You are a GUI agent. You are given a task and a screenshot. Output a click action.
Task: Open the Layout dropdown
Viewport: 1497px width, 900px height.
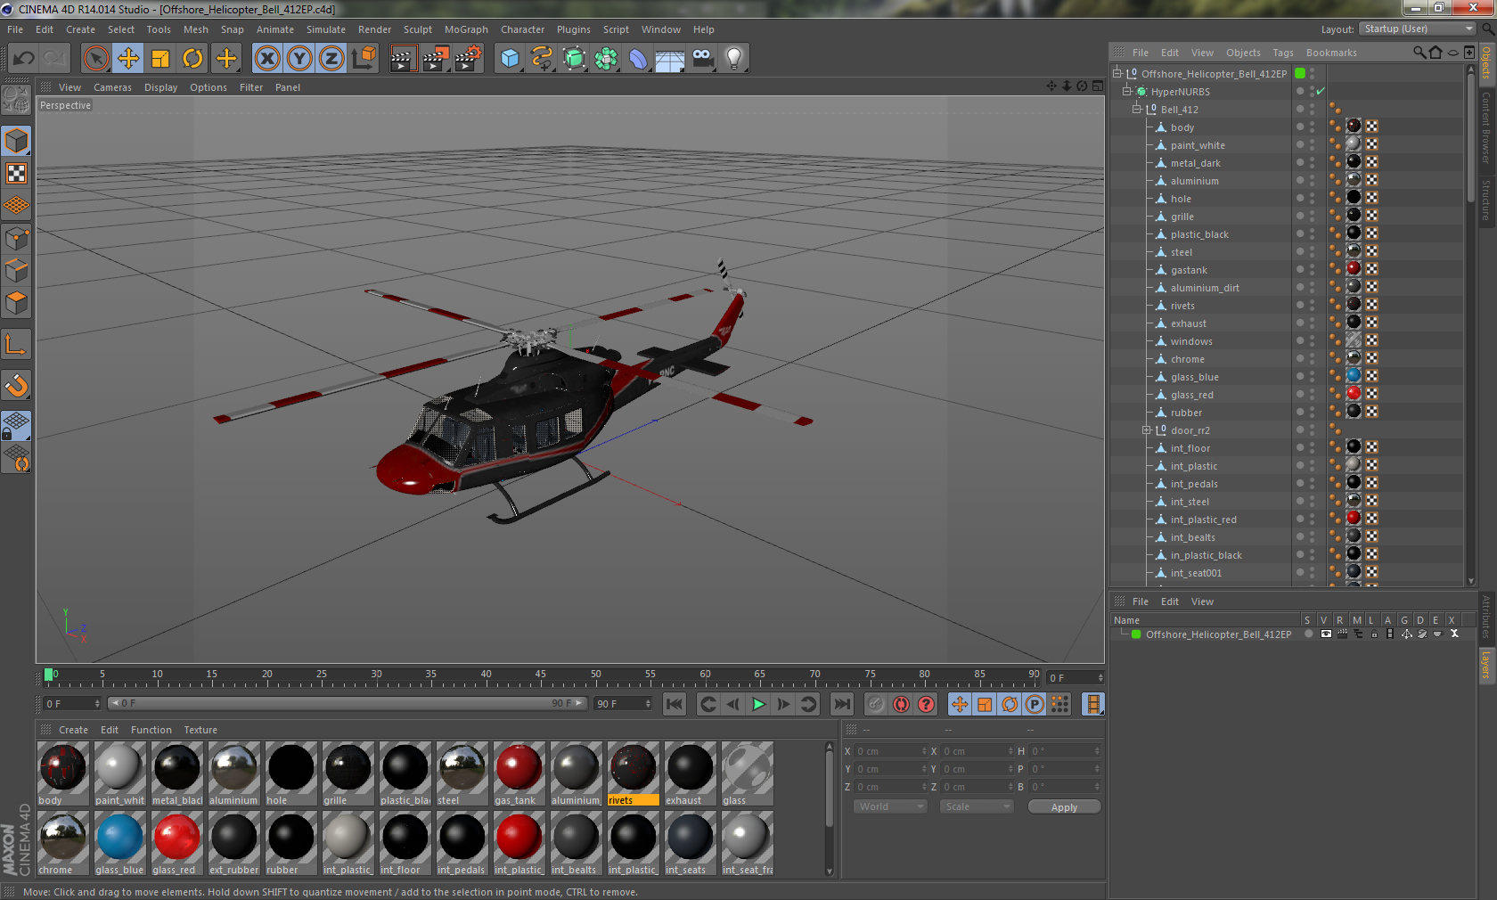point(1418,29)
